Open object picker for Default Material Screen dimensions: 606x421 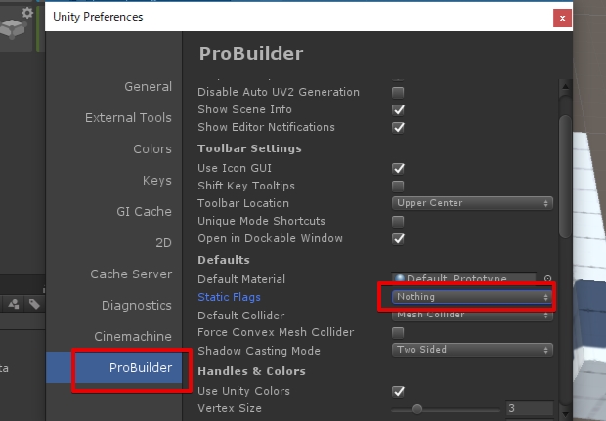[547, 278]
